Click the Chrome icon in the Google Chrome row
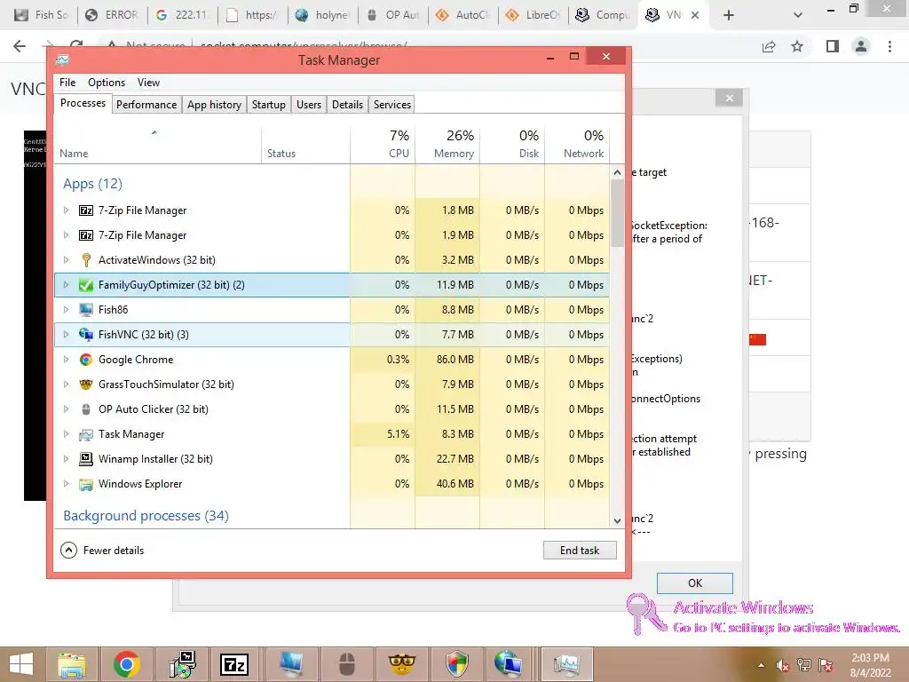 tap(86, 360)
